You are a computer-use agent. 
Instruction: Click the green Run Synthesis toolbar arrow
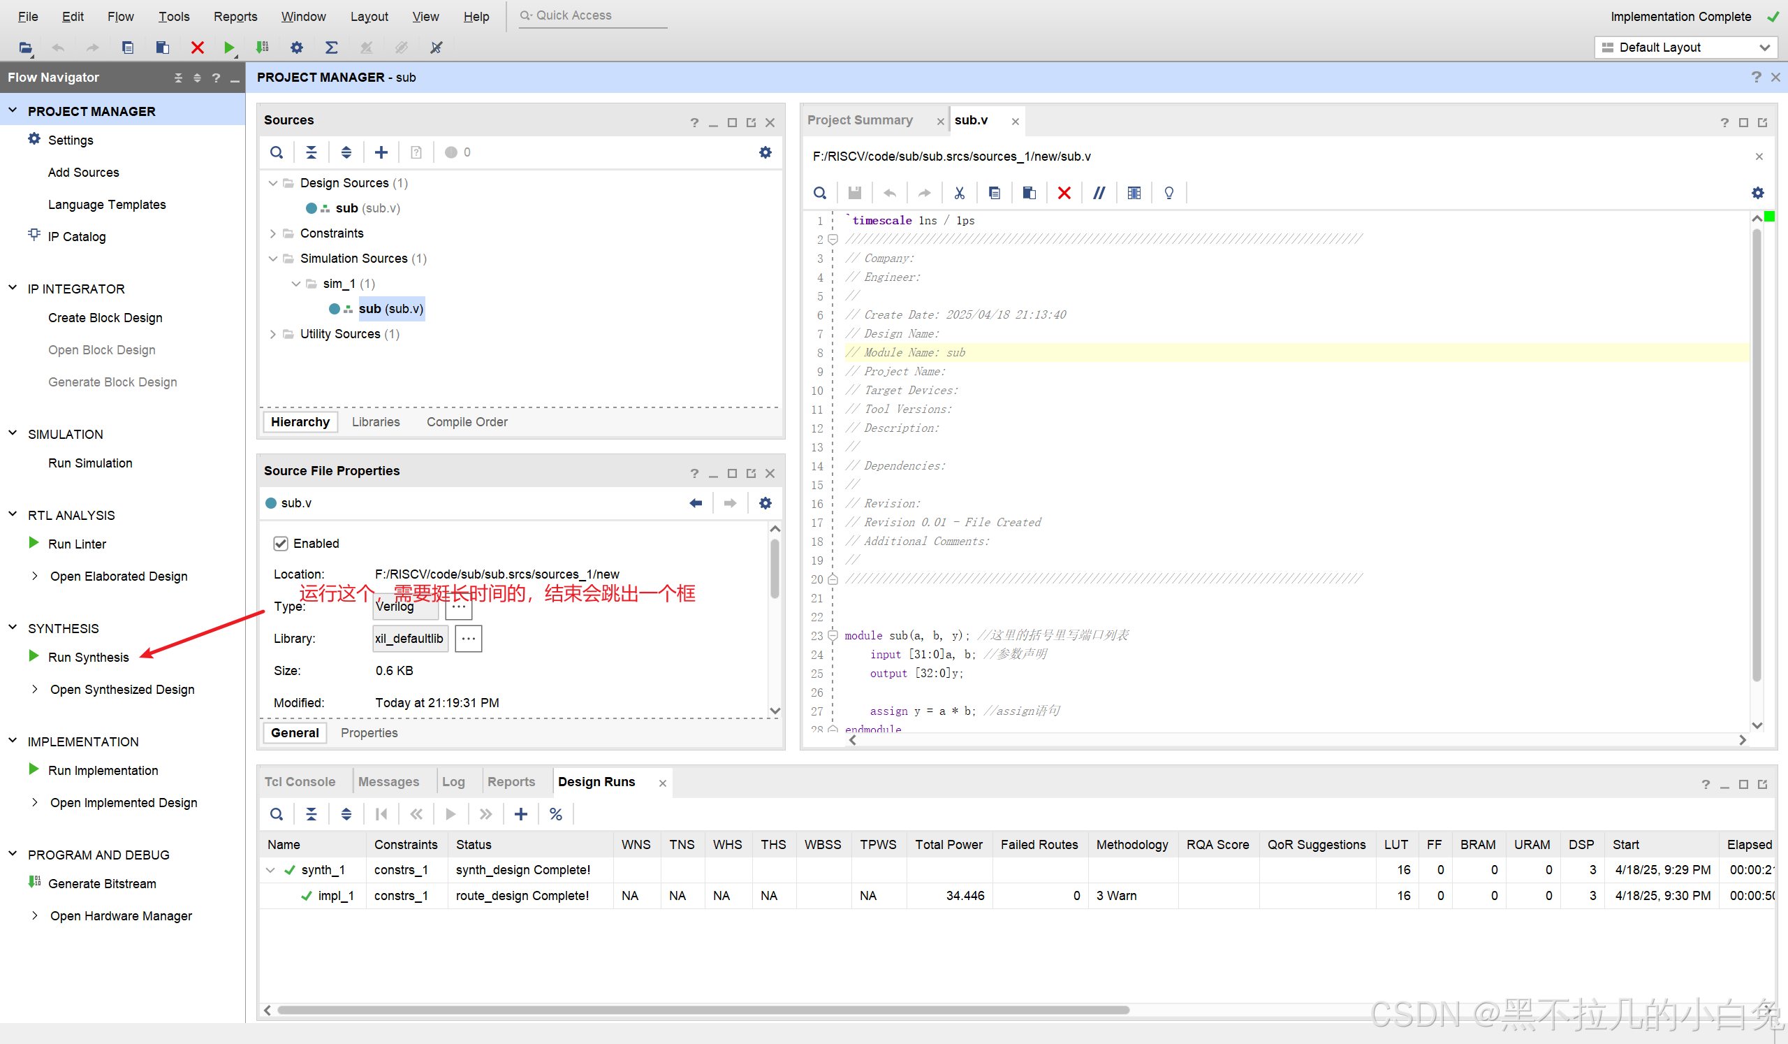coord(228,48)
